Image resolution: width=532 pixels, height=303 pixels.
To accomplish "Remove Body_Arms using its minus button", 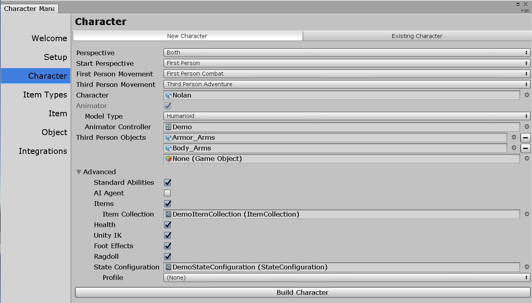I will click(526, 148).
